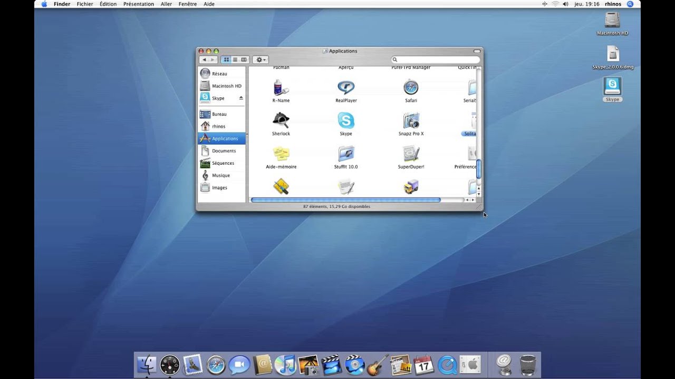Screen dimensions: 675x379
Task: Switch Finder to list view
Action: [235, 59]
